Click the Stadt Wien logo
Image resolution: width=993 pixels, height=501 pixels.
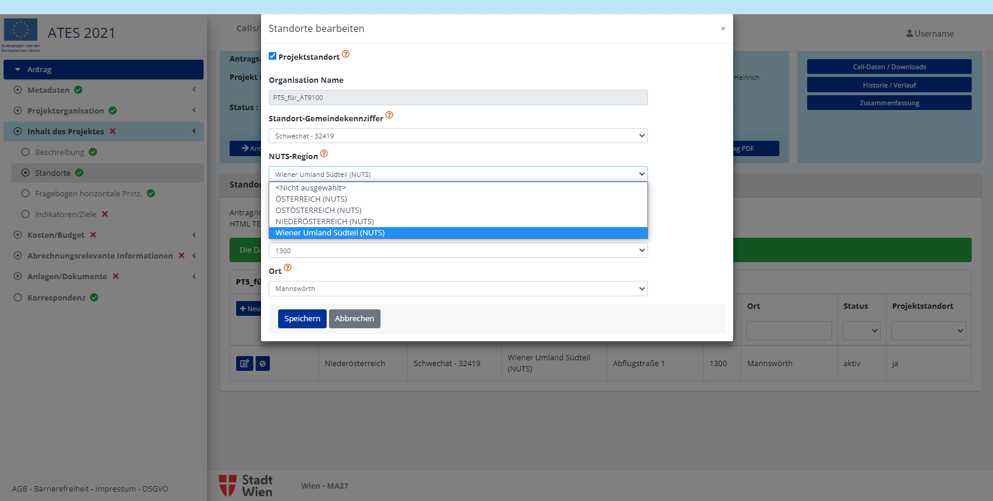pyautogui.click(x=246, y=486)
